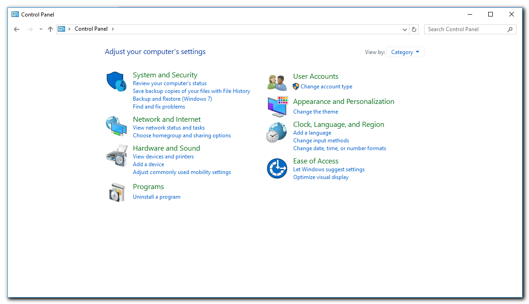Viewport: 529px width, 304px height.
Task: Open Appearance and Personalization monitor icon
Action: click(277, 106)
